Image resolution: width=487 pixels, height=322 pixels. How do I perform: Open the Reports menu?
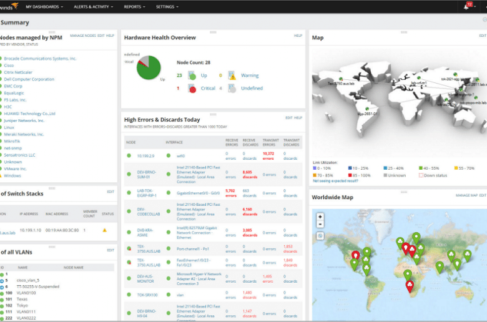coord(134,6)
